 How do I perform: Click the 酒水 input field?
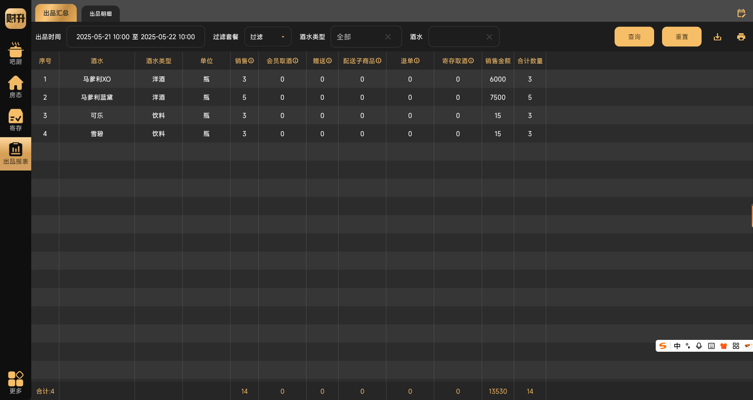coord(464,37)
